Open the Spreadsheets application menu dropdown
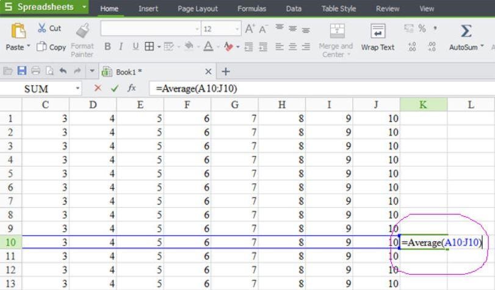The image size is (495, 290). (84, 7)
